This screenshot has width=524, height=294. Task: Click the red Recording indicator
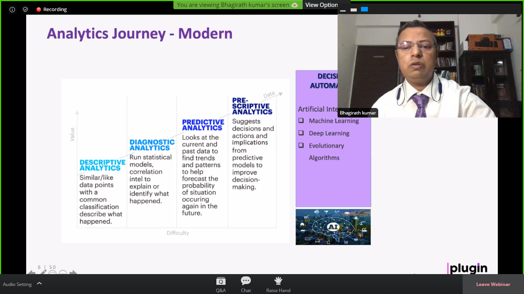point(51,10)
